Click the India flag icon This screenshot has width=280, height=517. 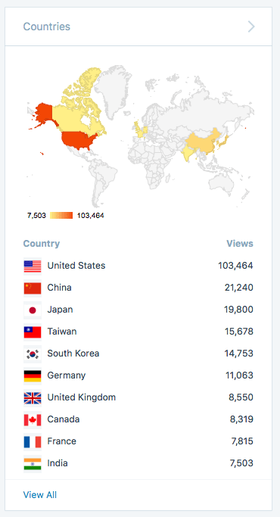tap(33, 463)
